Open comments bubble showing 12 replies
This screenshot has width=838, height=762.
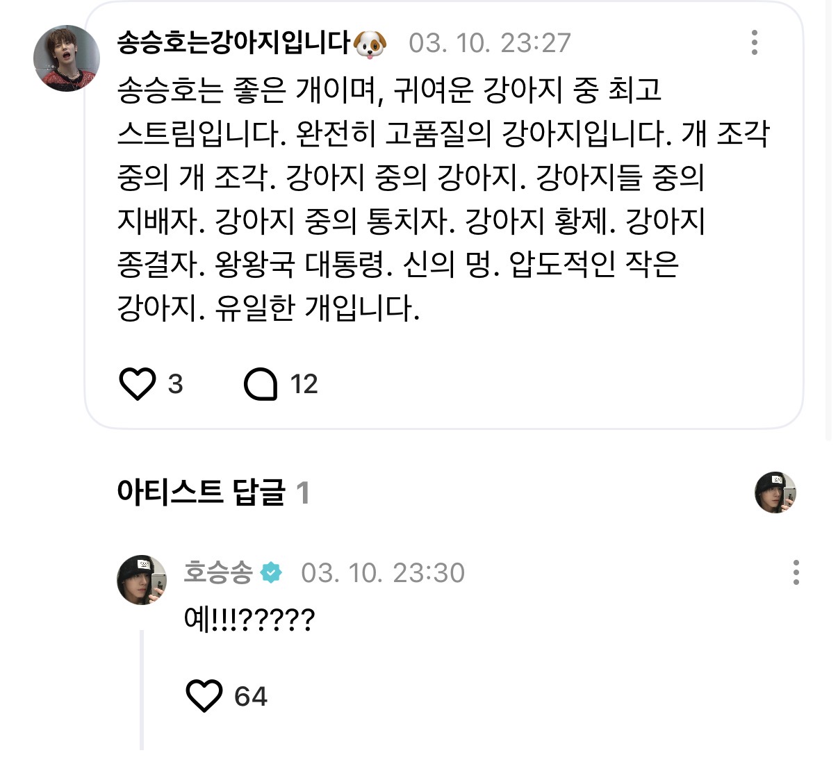[x=261, y=384]
